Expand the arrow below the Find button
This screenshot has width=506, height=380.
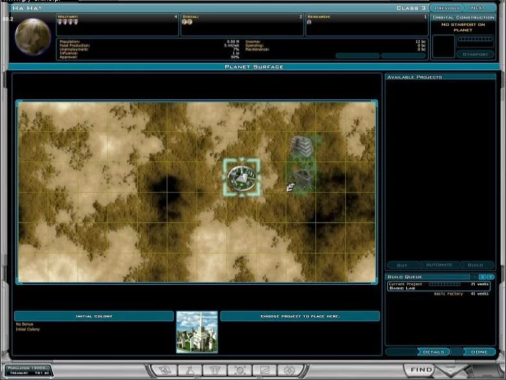point(450,372)
